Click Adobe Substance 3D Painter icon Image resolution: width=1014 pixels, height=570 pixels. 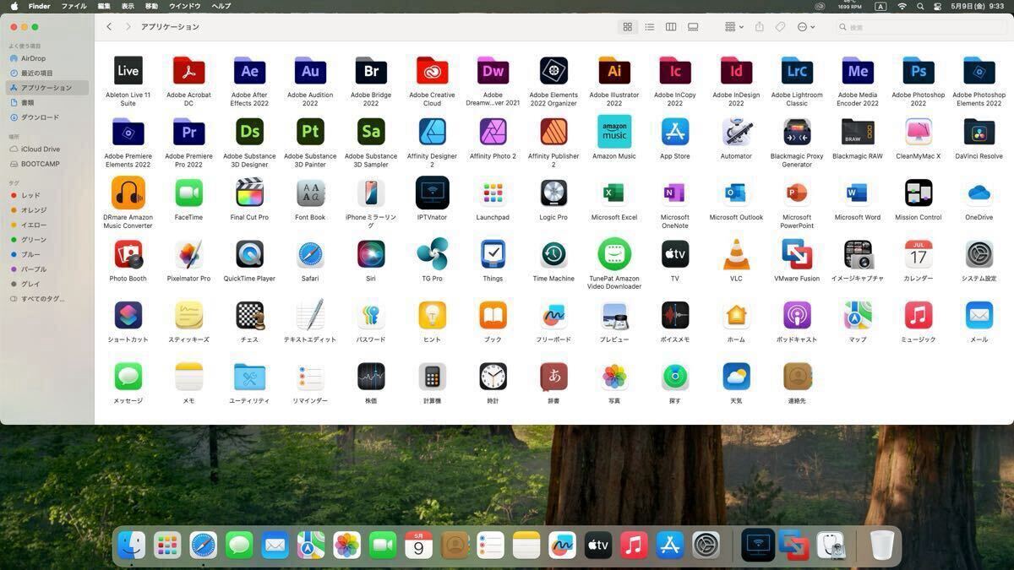(x=310, y=133)
